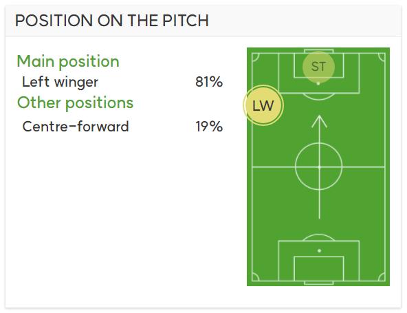
Task: Click the bottom-right corner arc
Action: click(x=382, y=277)
